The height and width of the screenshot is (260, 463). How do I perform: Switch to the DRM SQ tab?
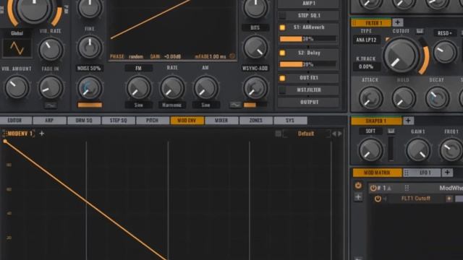point(84,121)
